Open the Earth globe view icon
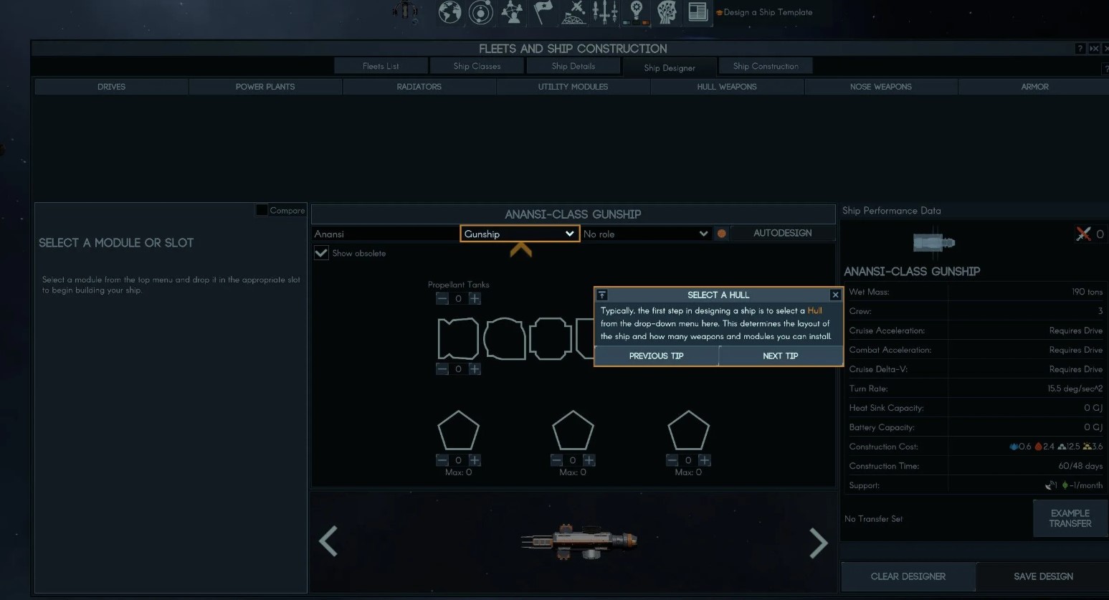The height and width of the screenshot is (600, 1109). (x=449, y=12)
